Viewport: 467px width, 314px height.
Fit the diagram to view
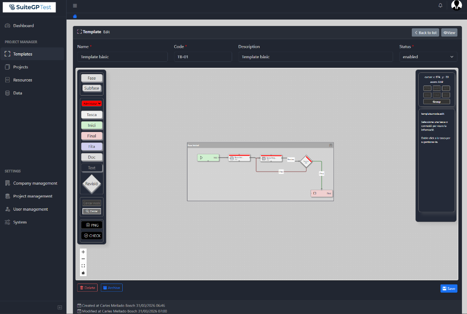coord(83,266)
